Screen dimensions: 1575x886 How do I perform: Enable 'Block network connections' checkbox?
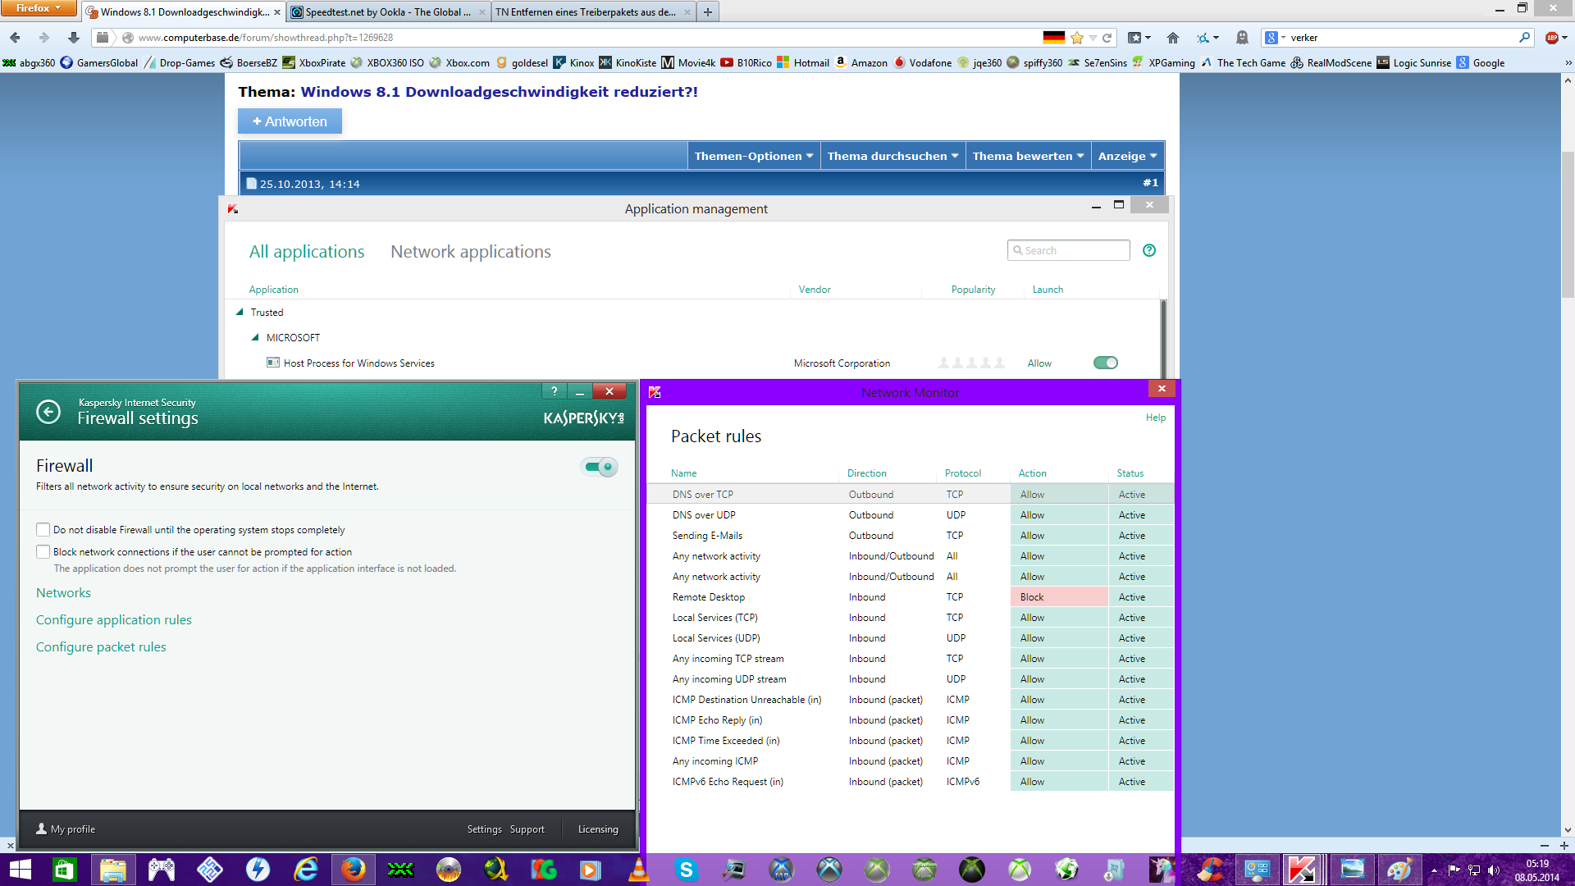(x=43, y=552)
